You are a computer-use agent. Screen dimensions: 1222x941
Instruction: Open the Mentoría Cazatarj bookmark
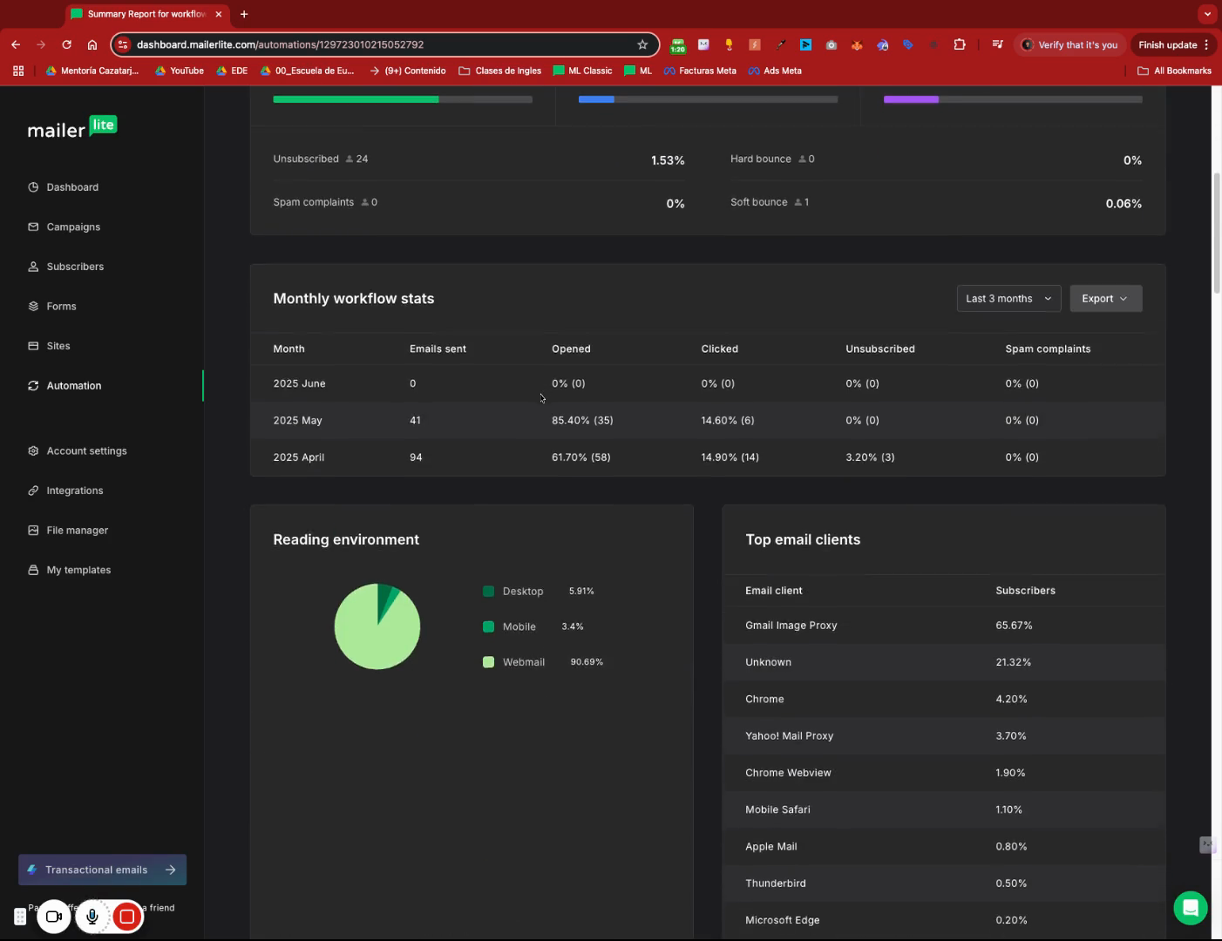pos(92,71)
